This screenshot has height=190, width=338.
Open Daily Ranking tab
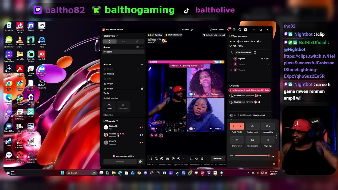click(x=155, y=35)
